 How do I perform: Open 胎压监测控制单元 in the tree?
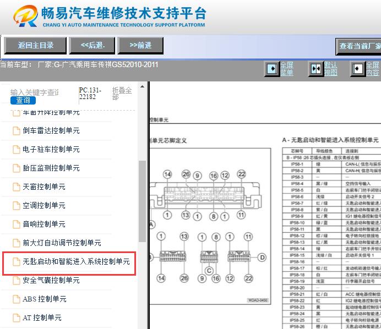click(x=51, y=168)
